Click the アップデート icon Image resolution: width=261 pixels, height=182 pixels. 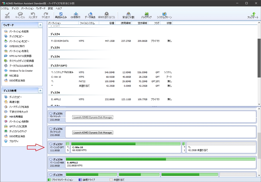[x=253, y=15]
